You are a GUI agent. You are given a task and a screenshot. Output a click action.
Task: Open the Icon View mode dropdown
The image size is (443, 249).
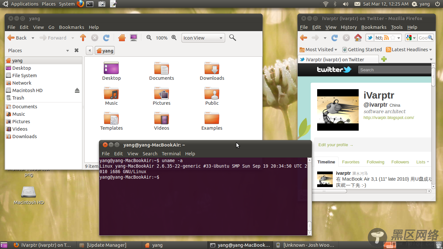tap(203, 38)
